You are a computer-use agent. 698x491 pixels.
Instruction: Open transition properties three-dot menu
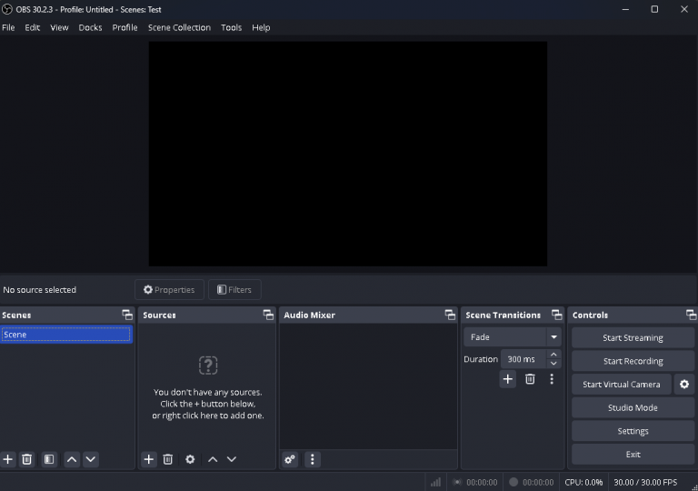point(552,379)
